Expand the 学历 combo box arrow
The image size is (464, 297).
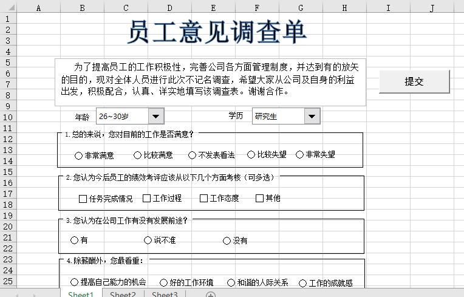click(312, 116)
